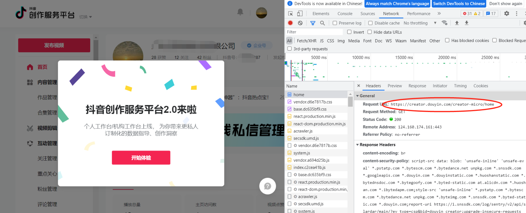526x213 pixels.
Task: Open the No throttling dropdown
Action: (x=420, y=23)
